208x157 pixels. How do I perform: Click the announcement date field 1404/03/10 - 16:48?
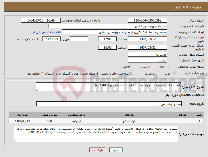(x=41, y=20)
